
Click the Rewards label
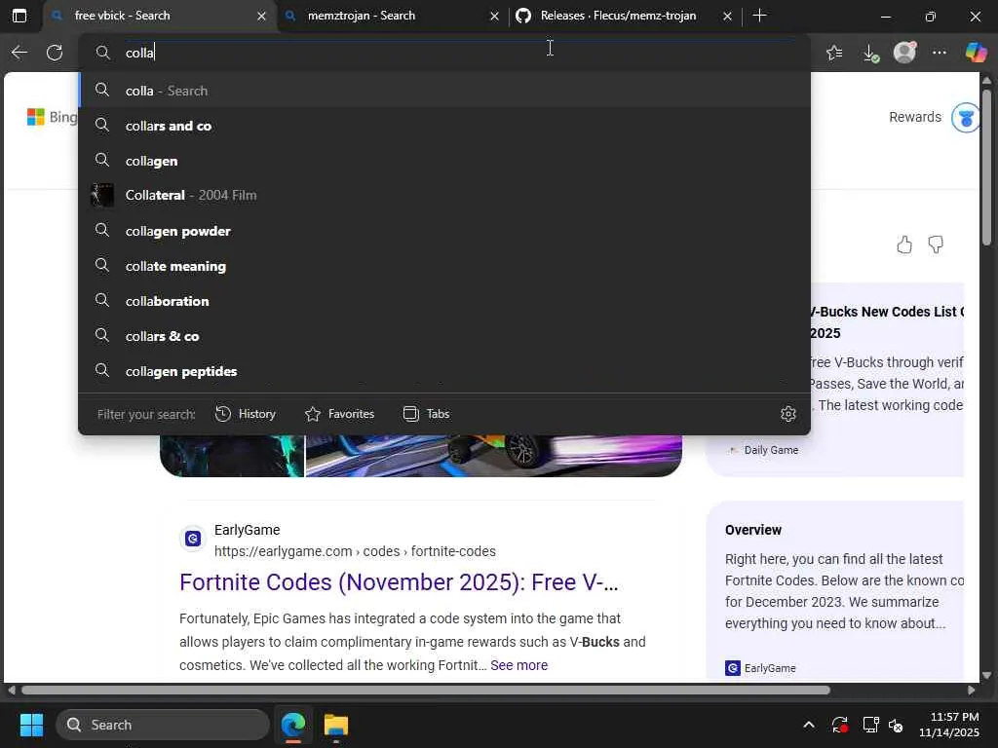coord(914,117)
